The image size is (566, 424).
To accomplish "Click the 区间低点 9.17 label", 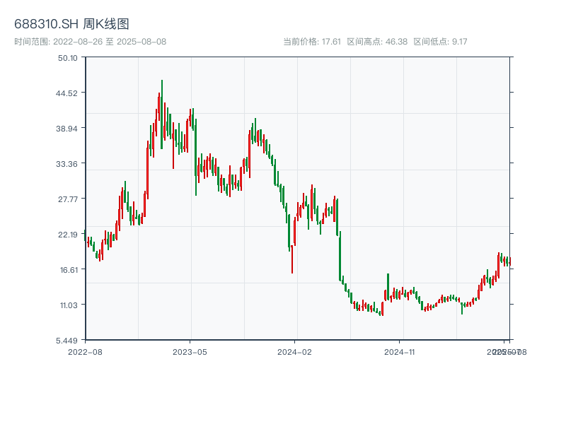I will tap(440, 42).
